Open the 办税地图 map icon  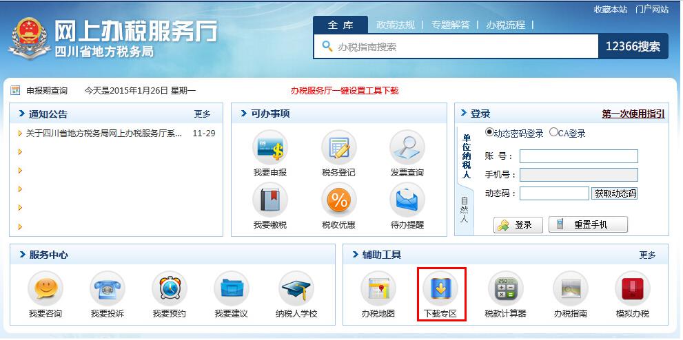tap(378, 288)
